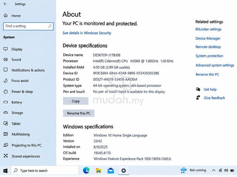Screen dimensions: 237x177
Task: Click the Intel(R) Celeron(R) CPU N3060 processor value
Action: point(133,61)
